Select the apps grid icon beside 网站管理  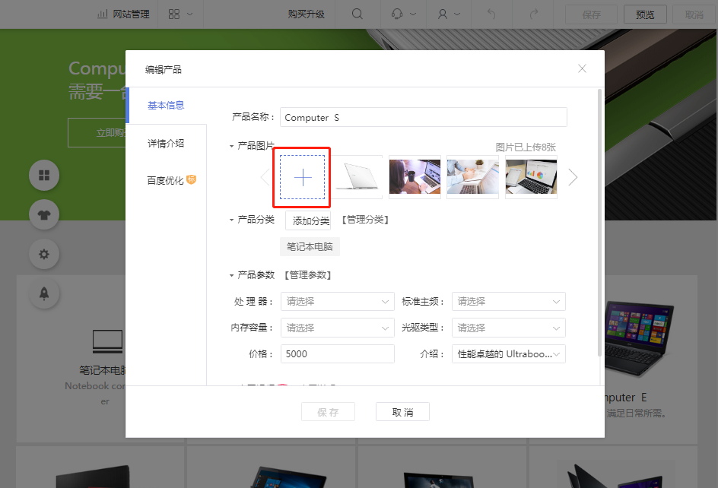176,14
